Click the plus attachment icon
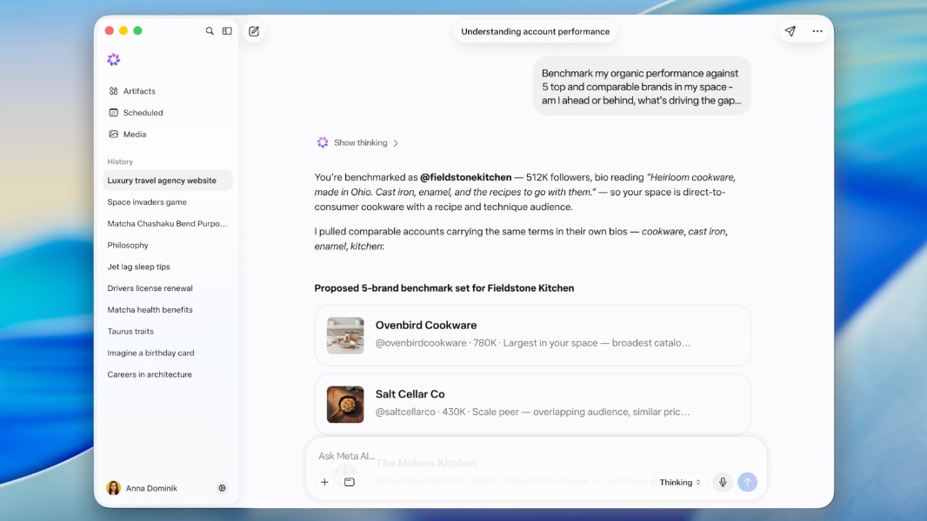This screenshot has height=521, width=927. pyautogui.click(x=324, y=482)
